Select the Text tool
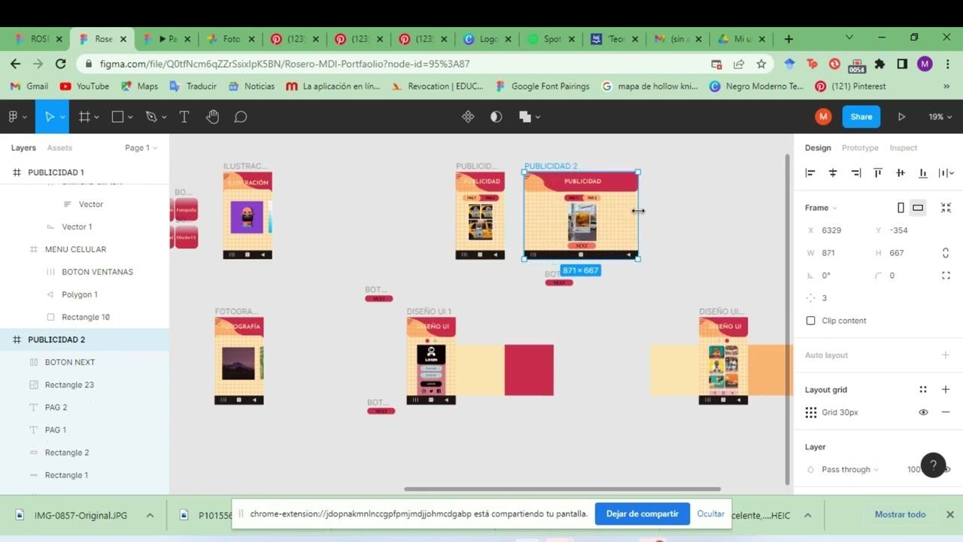 (184, 117)
